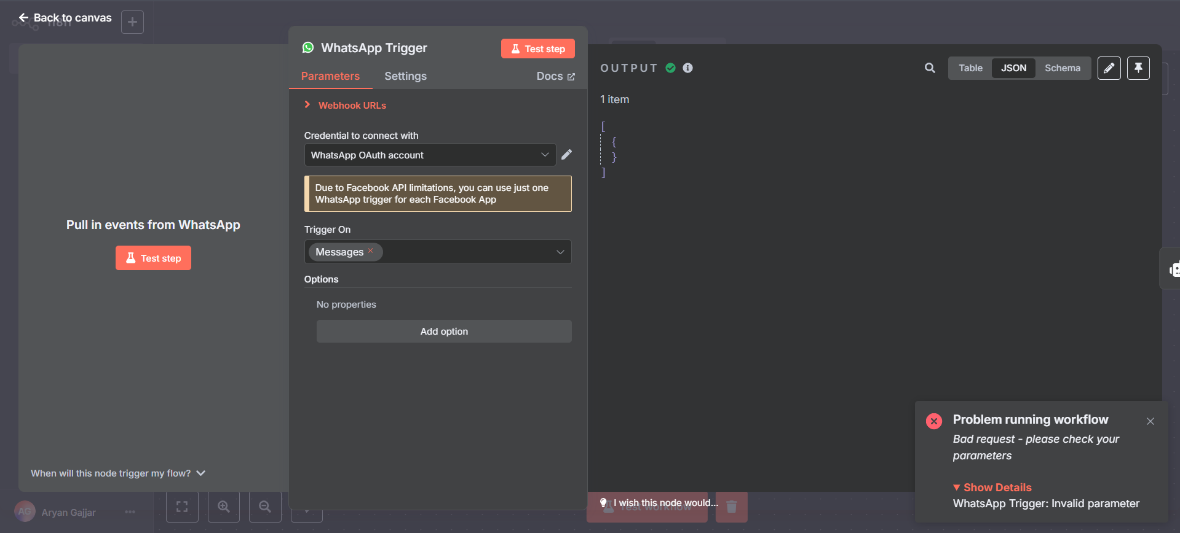This screenshot has height=533, width=1180.
Task: Pin the output data
Action: [1138, 68]
